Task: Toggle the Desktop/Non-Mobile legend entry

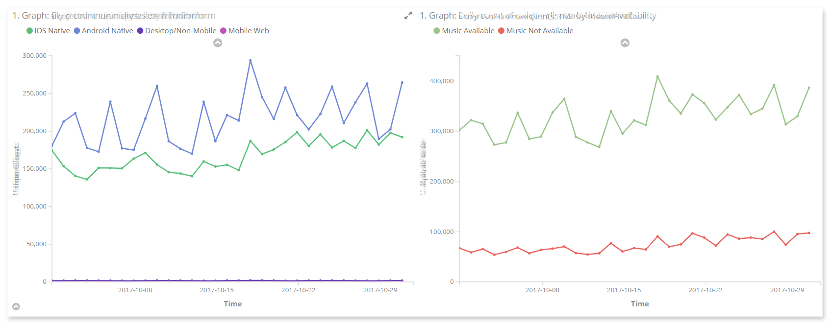Action: pos(176,31)
